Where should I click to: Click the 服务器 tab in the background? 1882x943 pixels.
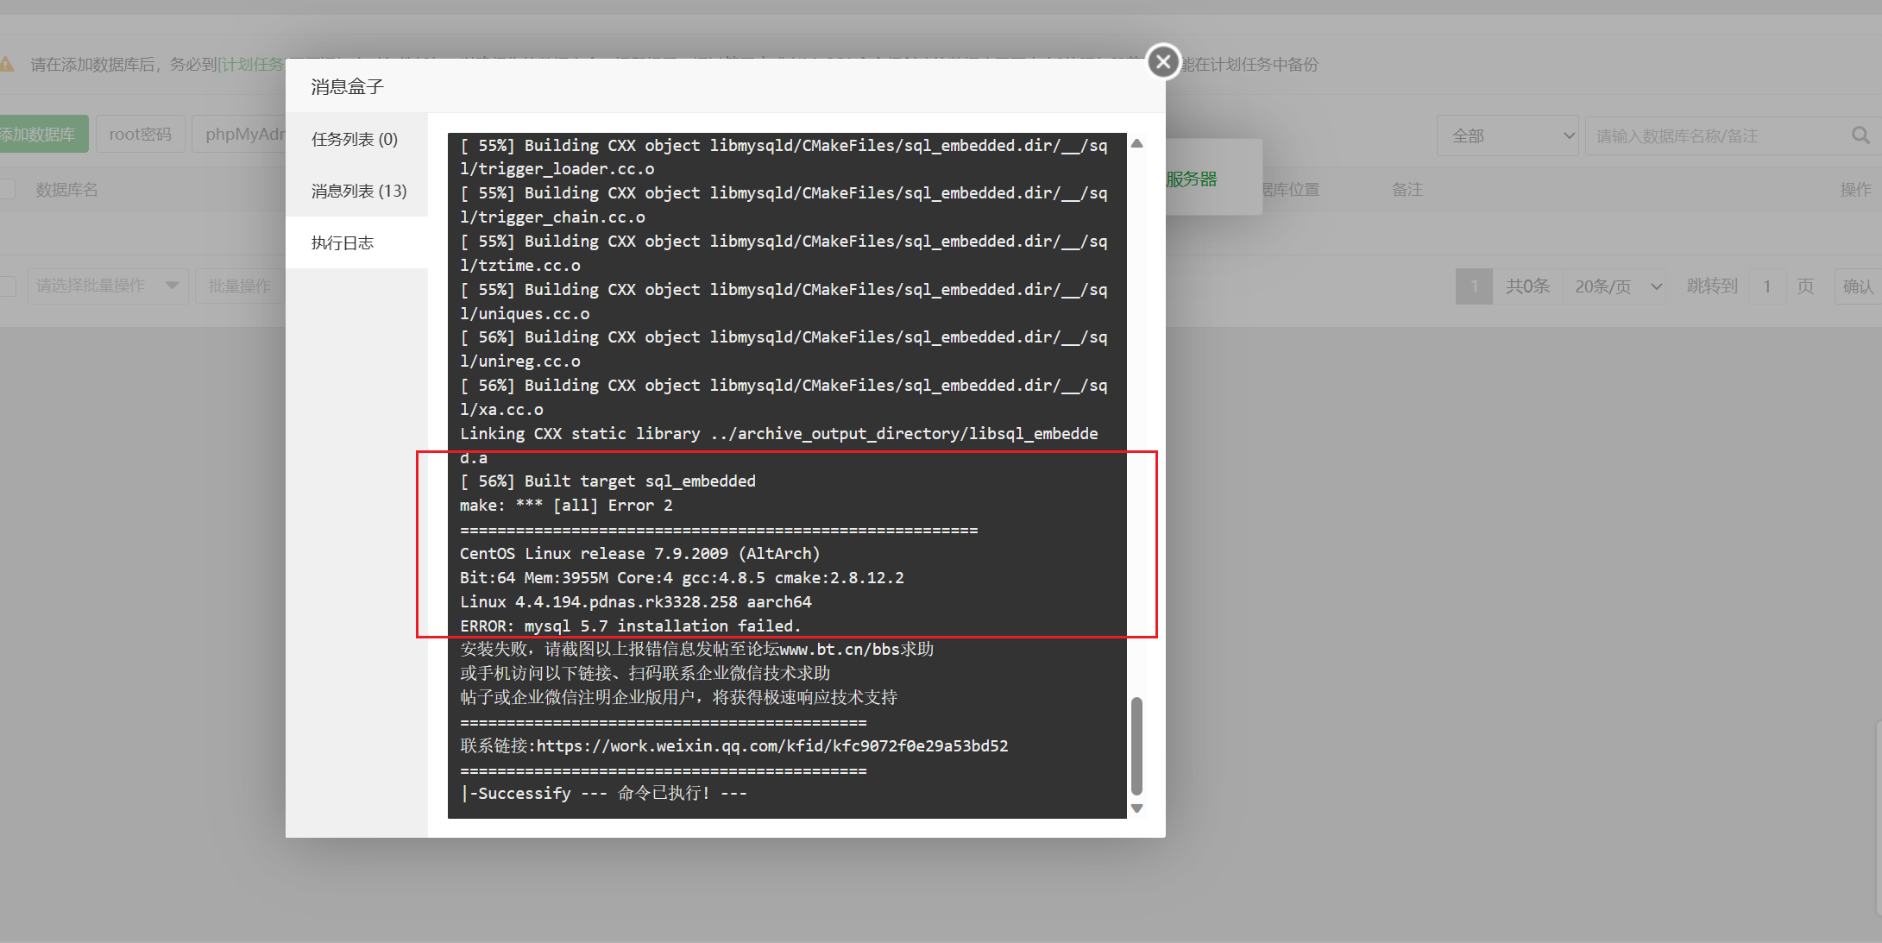[1192, 179]
